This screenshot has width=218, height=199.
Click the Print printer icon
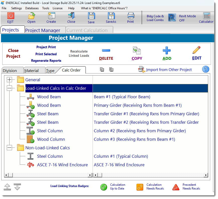[131, 16]
